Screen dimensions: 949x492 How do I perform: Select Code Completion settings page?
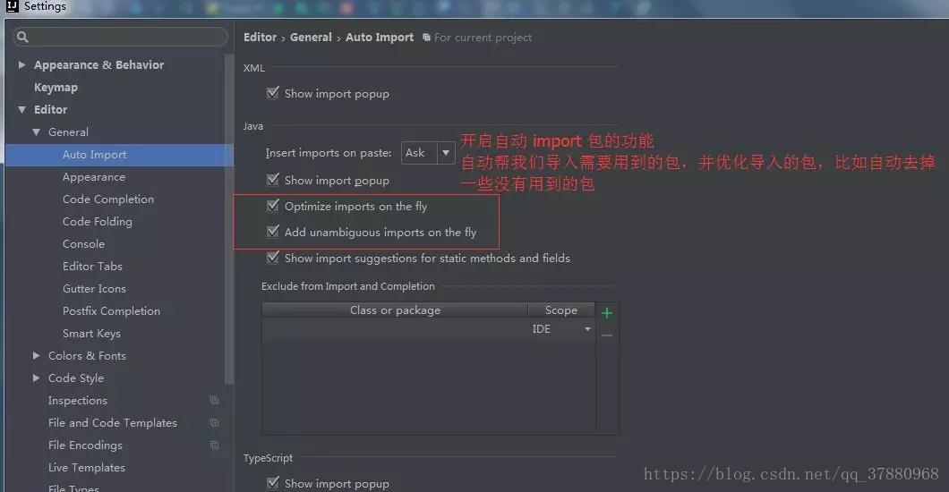pos(108,199)
